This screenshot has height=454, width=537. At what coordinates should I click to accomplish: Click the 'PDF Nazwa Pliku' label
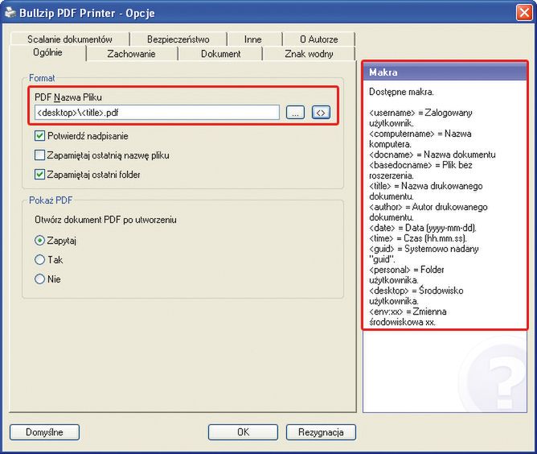pos(68,97)
